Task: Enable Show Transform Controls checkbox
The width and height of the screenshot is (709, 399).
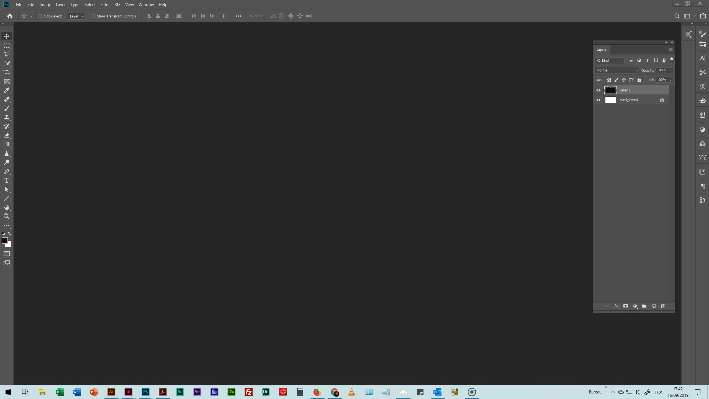Action: tap(94, 16)
